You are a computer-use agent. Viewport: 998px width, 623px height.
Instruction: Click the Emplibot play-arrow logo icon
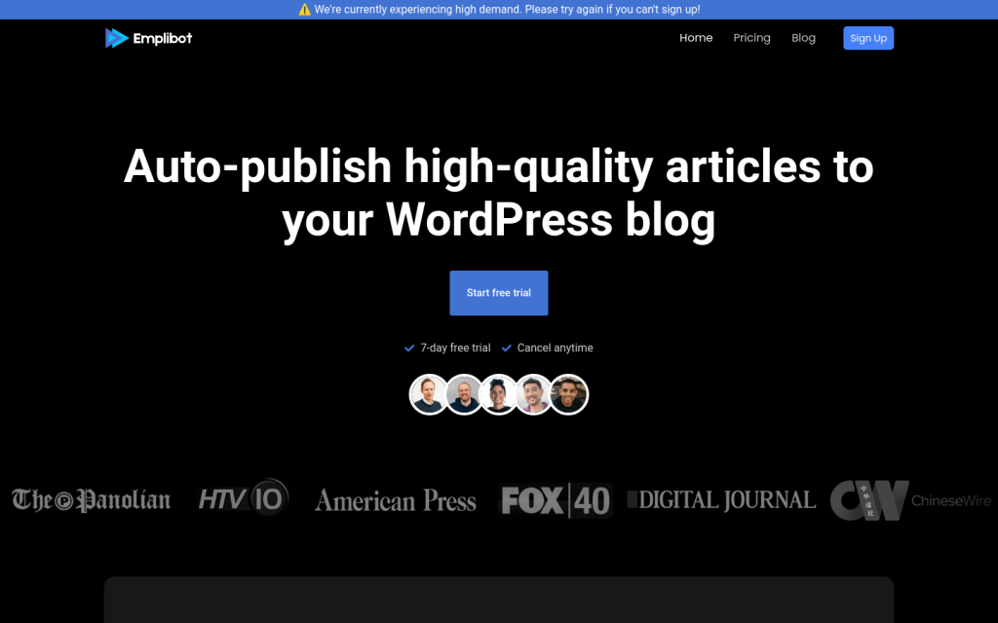point(117,38)
